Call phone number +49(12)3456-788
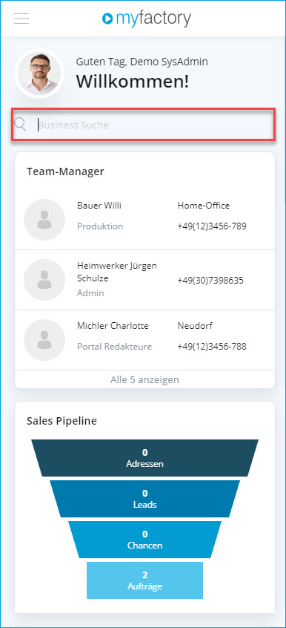Image resolution: width=286 pixels, height=628 pixels. (212, 347)
